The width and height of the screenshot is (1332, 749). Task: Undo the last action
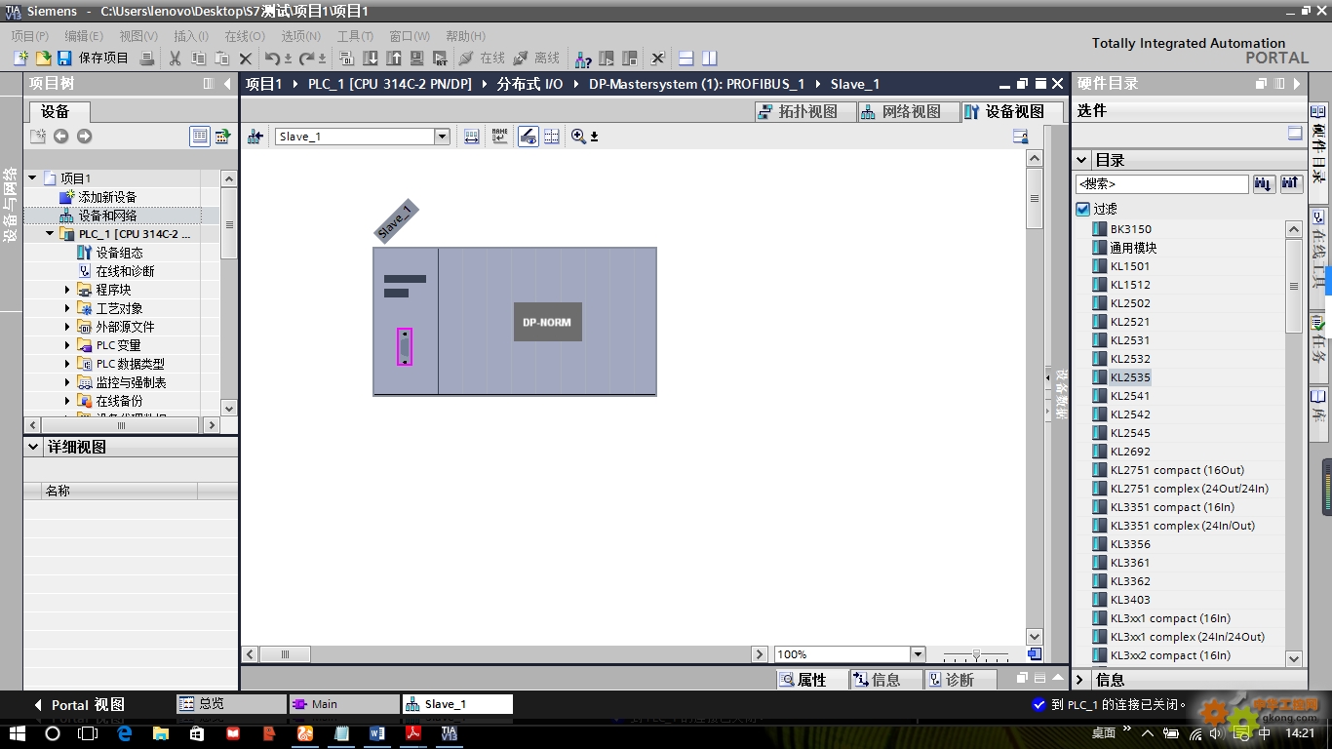(x=273, y=59)
